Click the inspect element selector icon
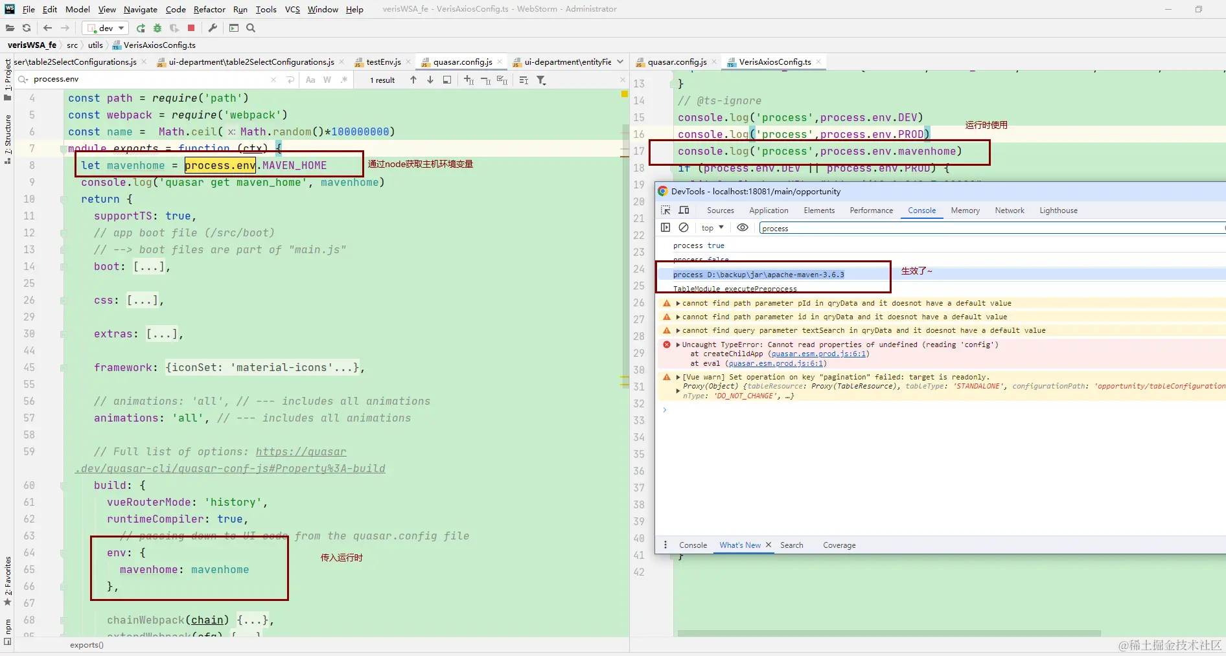Image resolution: width=1226 pixels, height=656 pixels. point(665,210)
